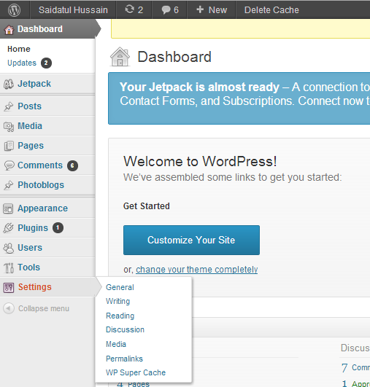Select WP Super Cache in Settings flyout
This screenshot has height=387, width=370.
click(136, 372)
